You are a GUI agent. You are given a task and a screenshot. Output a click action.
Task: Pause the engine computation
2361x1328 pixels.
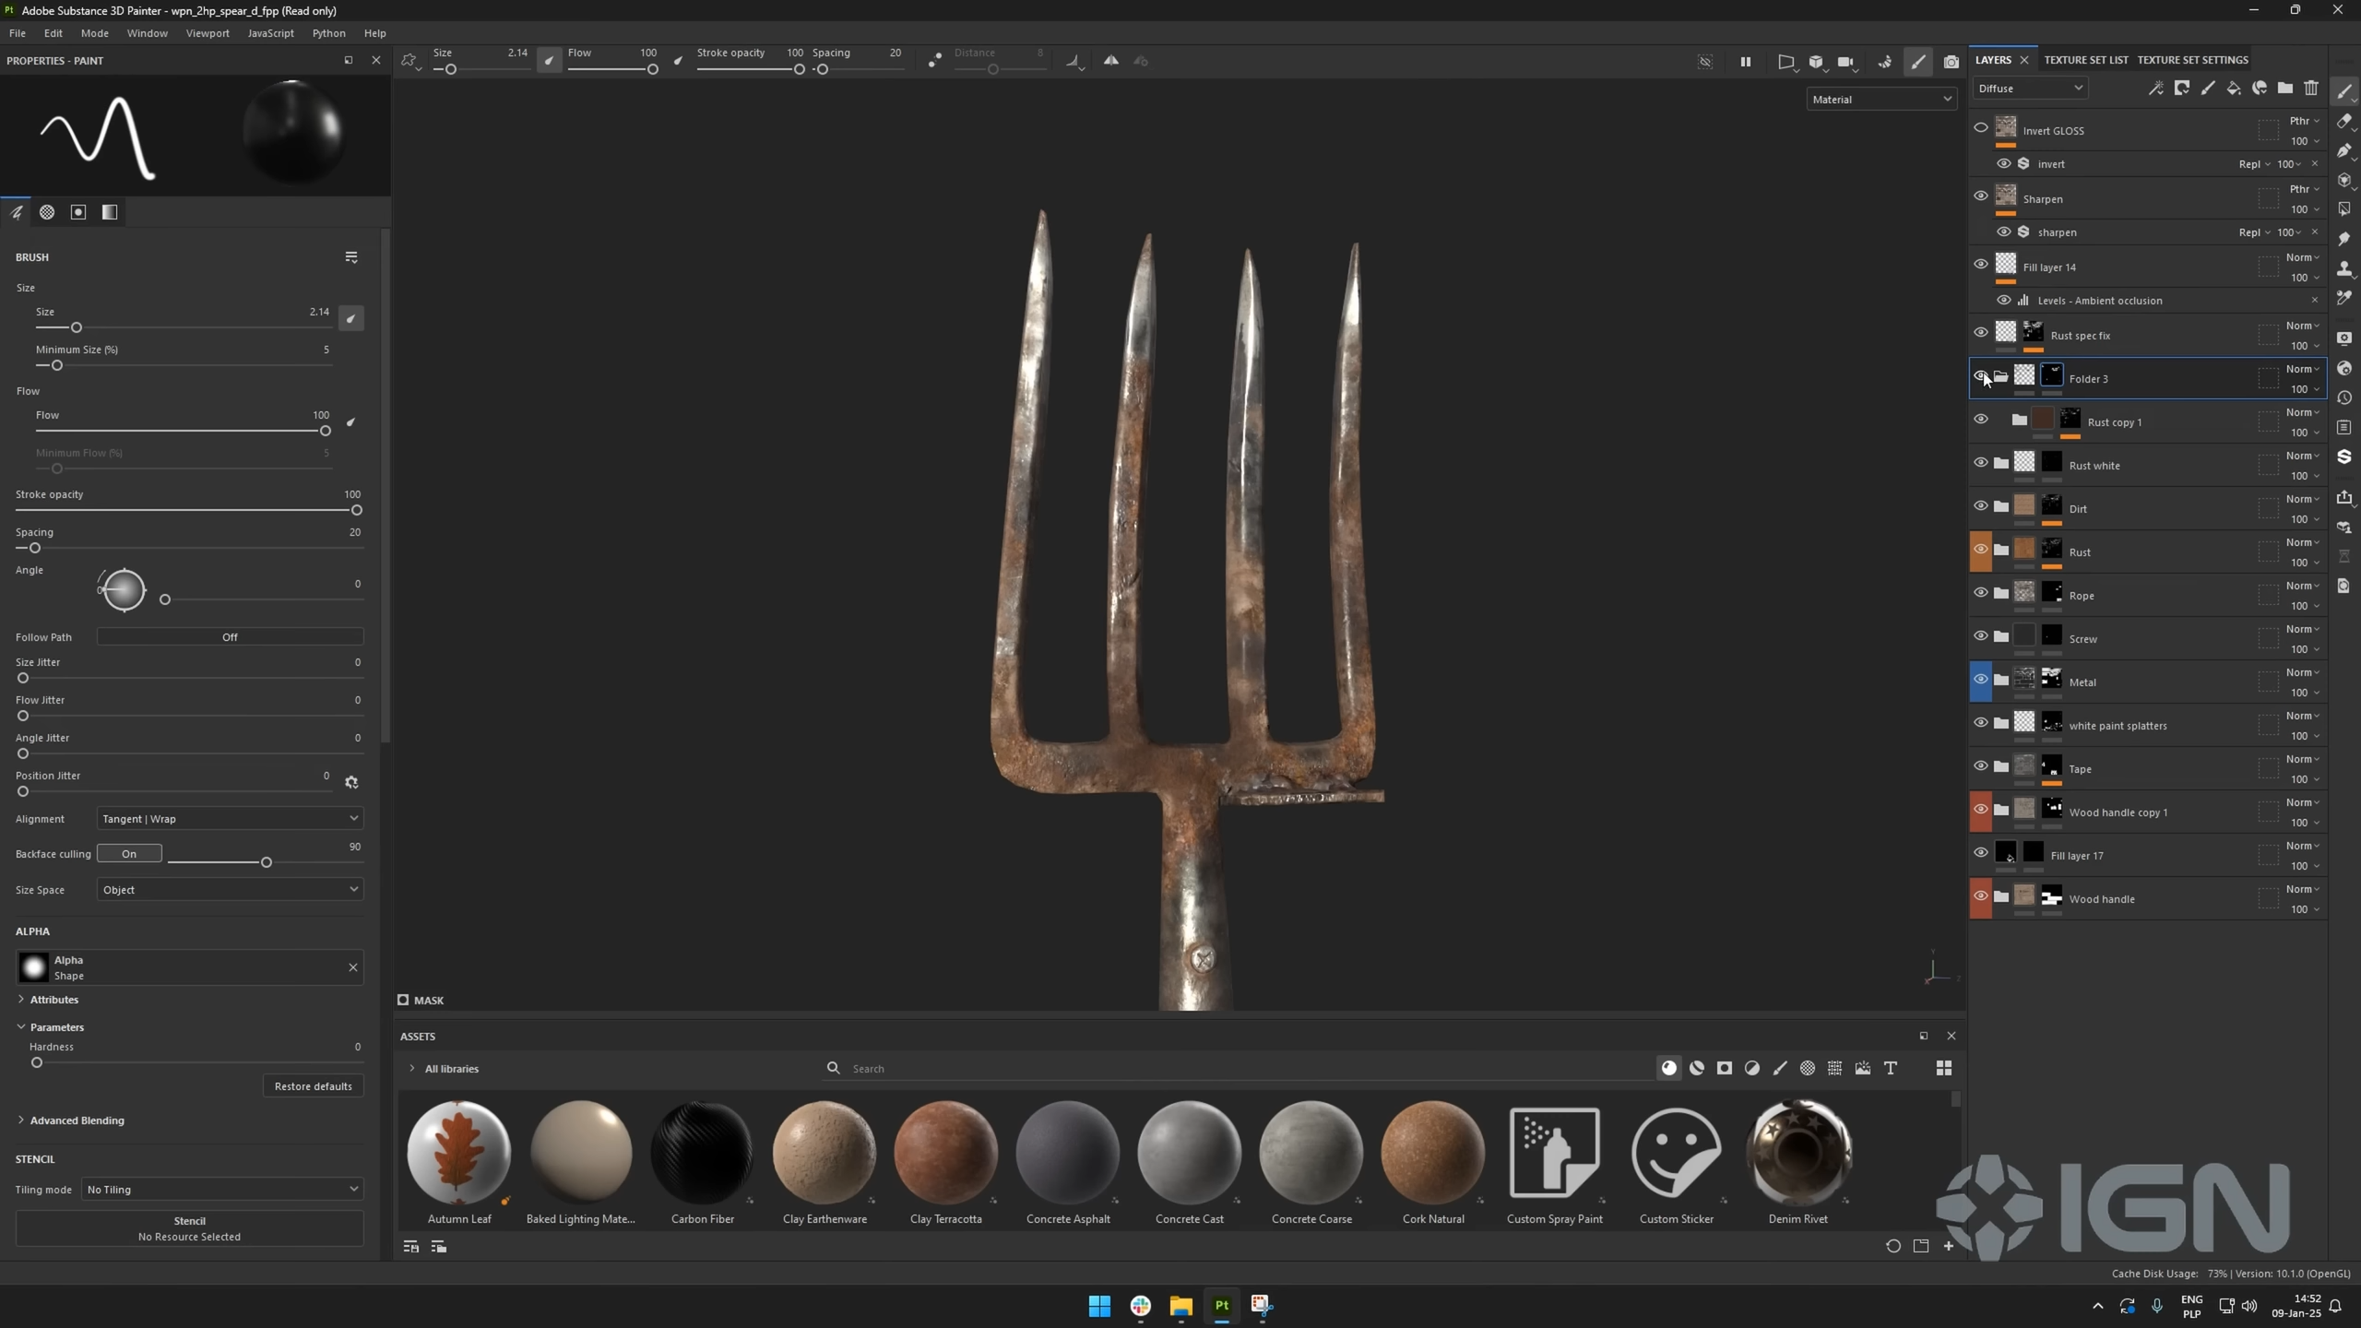click(x=1746, y=62)
